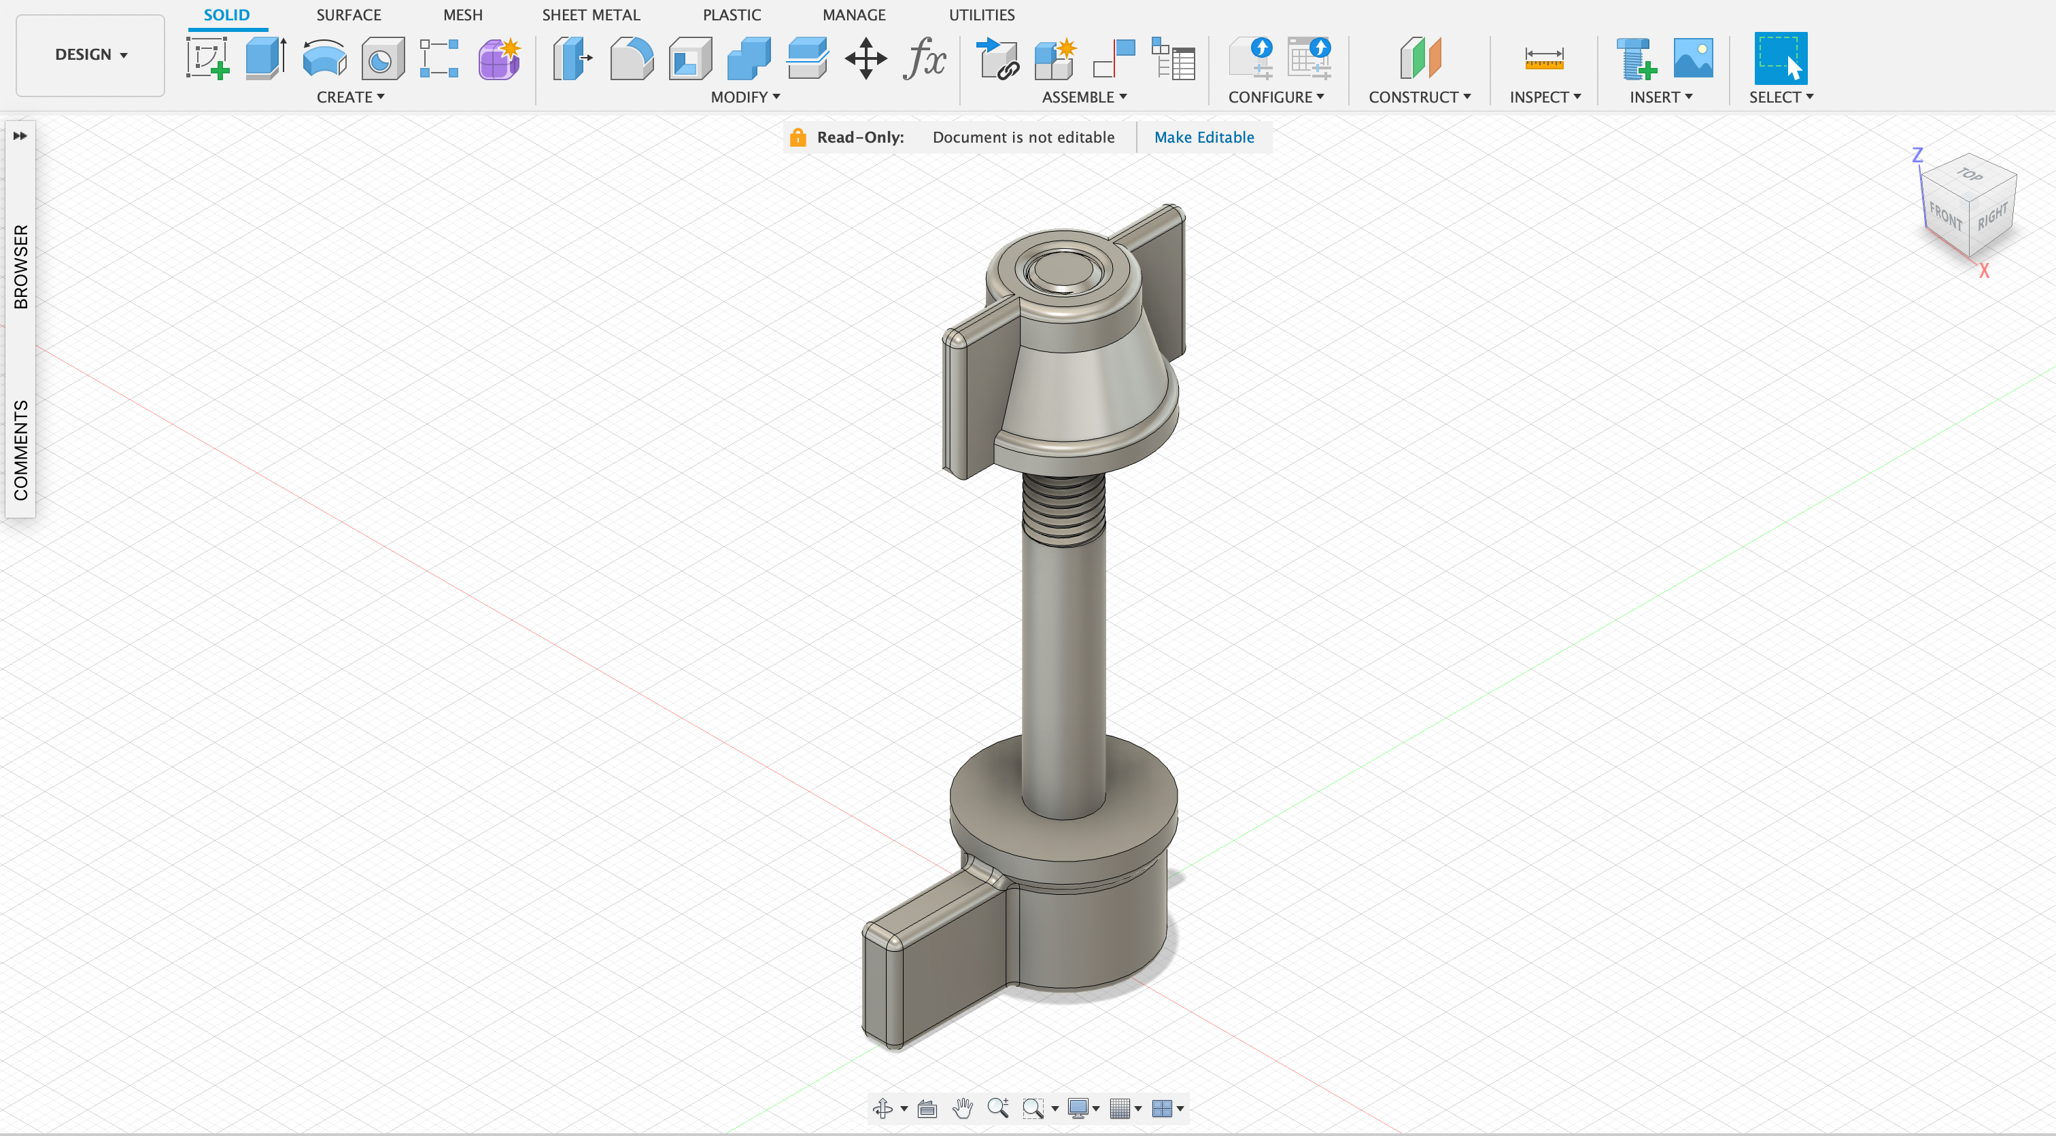Select the Extrude tool
The image size is (2056, 1136).
pyautogui.click(x=266, y=58)
